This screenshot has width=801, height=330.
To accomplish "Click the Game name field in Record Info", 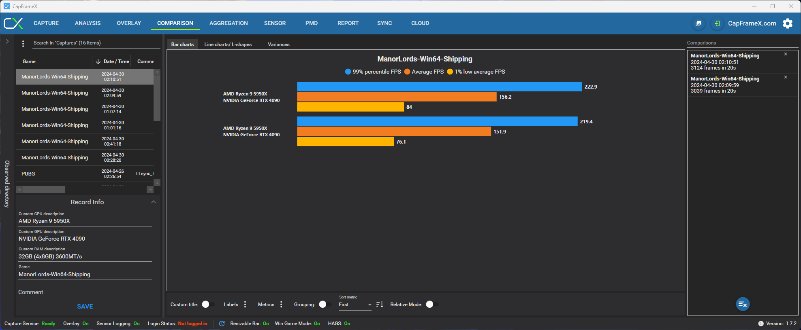I will [x=85, y=275].
